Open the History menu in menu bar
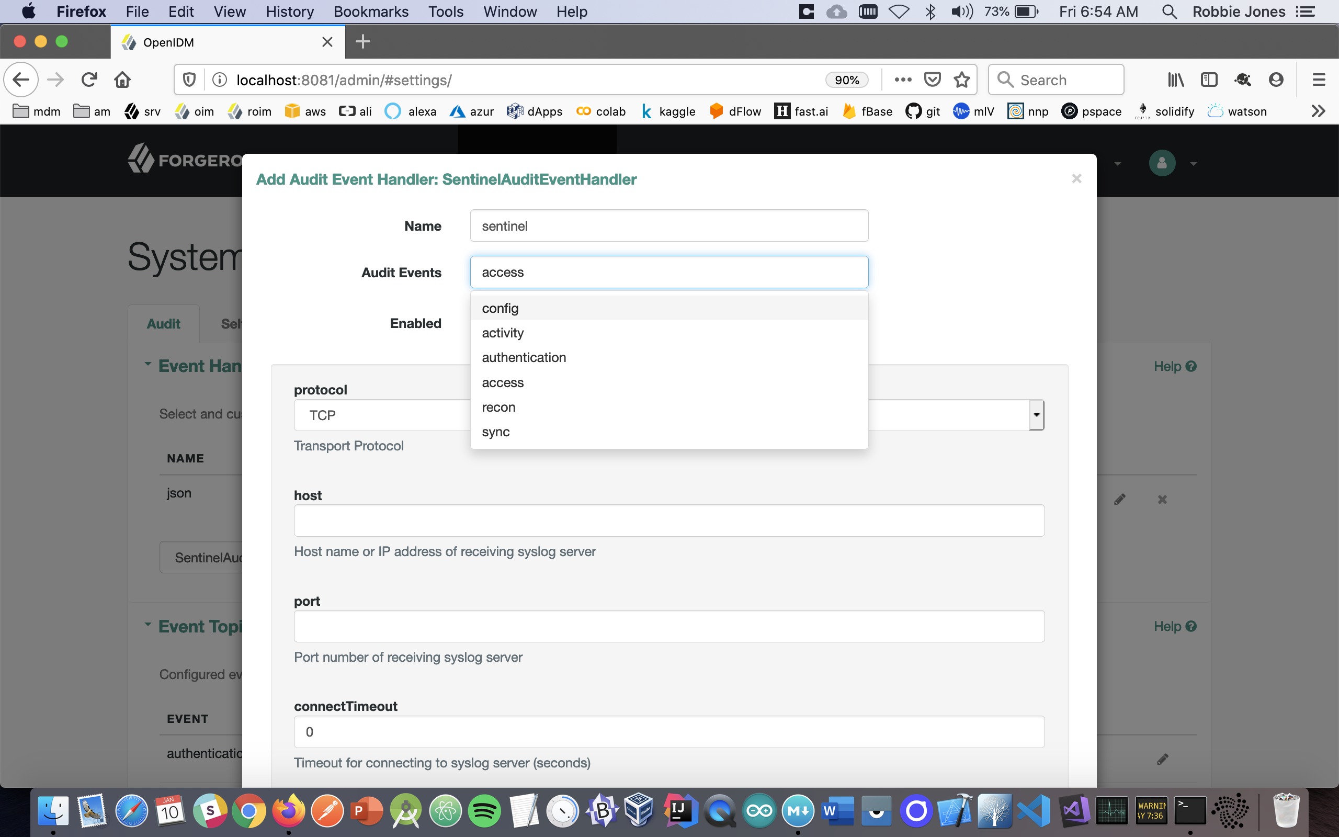Screen dimensions: 1339x837 pyautogui.click(x=289, y=12)
